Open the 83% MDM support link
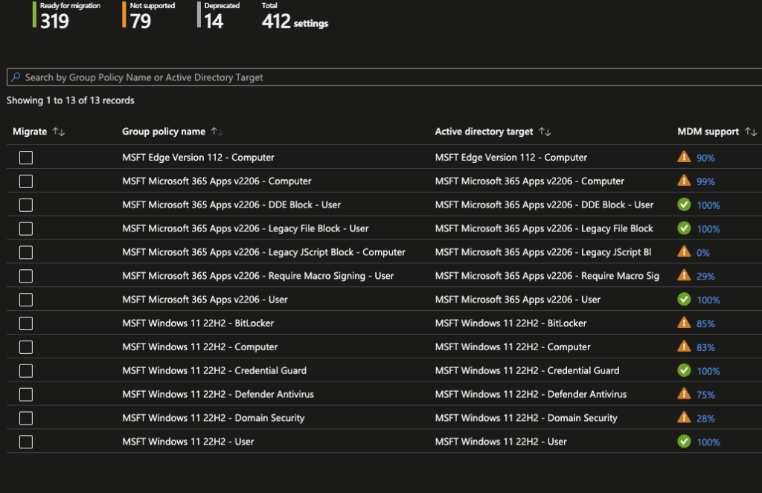Viewport: 762px width, 493px height. [705, 347]
